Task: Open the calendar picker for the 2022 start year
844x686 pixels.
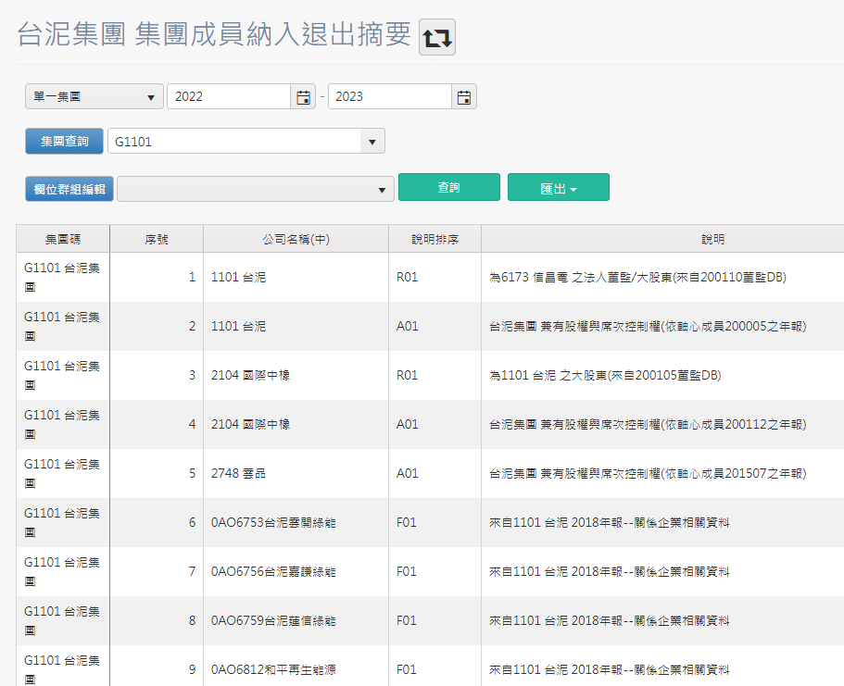Action: click(x=302, y=95)
